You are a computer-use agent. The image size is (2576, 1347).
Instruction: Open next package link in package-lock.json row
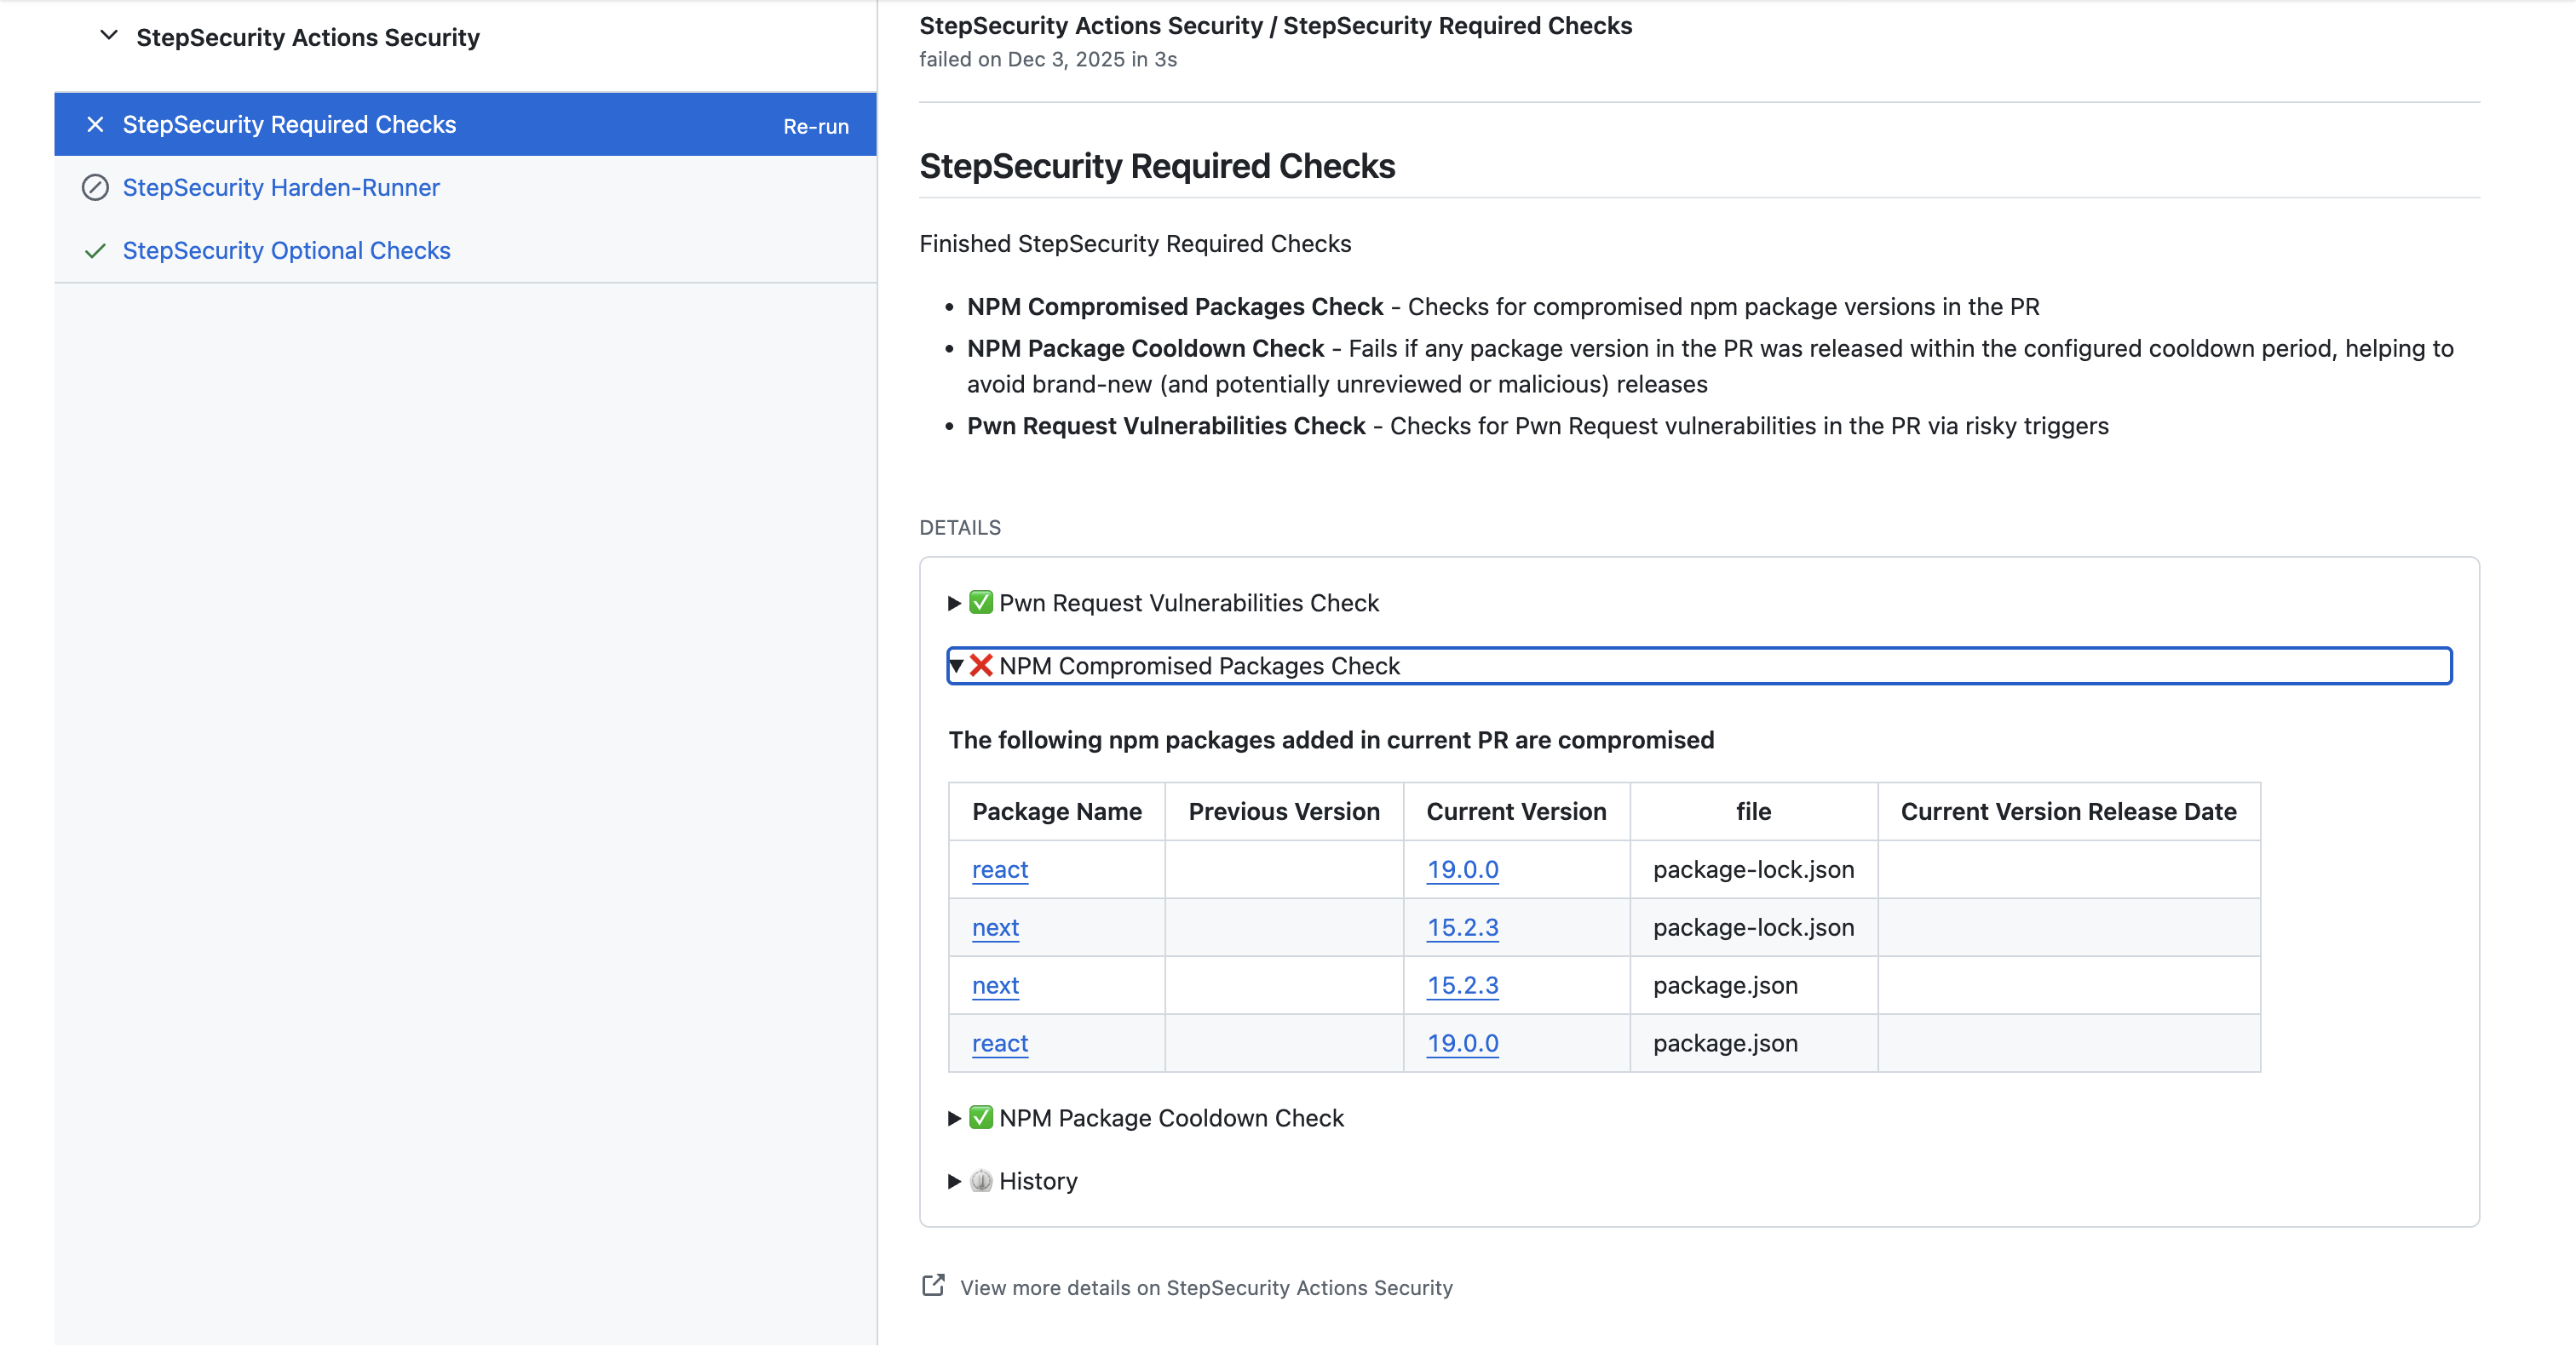click(x=994, y=927)
